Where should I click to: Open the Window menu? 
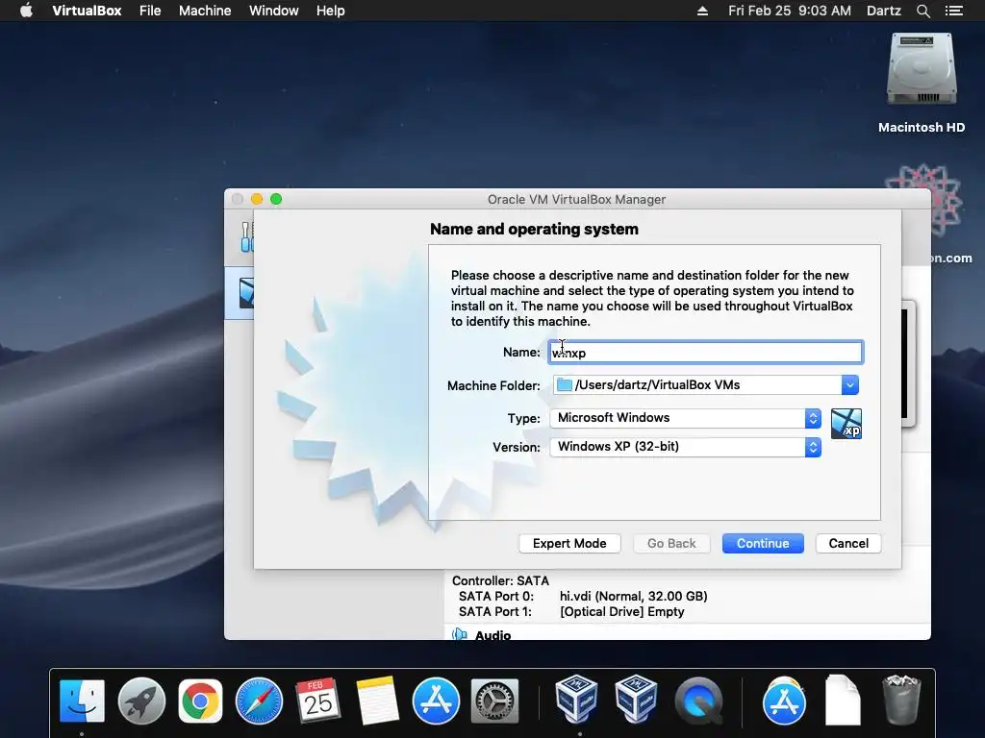(x=274, y=11)
